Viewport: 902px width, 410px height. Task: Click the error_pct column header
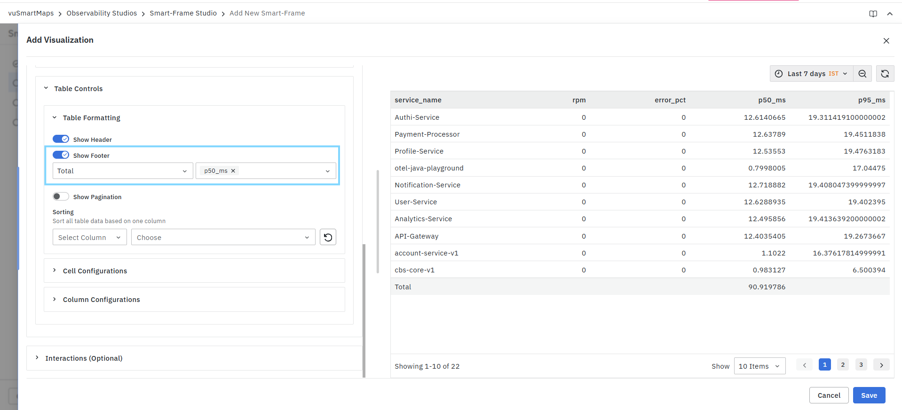click(x=670, y=100)
